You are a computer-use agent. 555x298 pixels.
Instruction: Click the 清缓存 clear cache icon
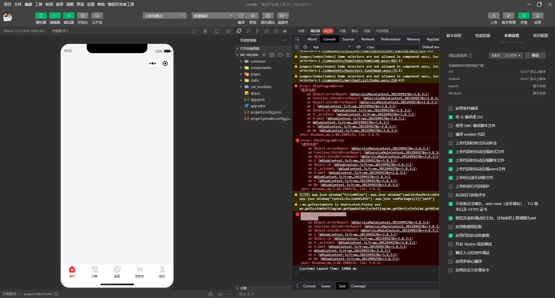coord(283,16)
